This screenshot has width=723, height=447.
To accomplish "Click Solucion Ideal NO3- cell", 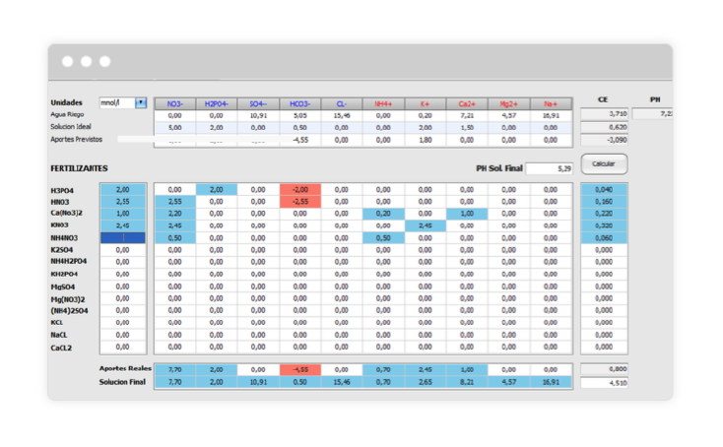I will pyautogui.click(x=174, y=127).
